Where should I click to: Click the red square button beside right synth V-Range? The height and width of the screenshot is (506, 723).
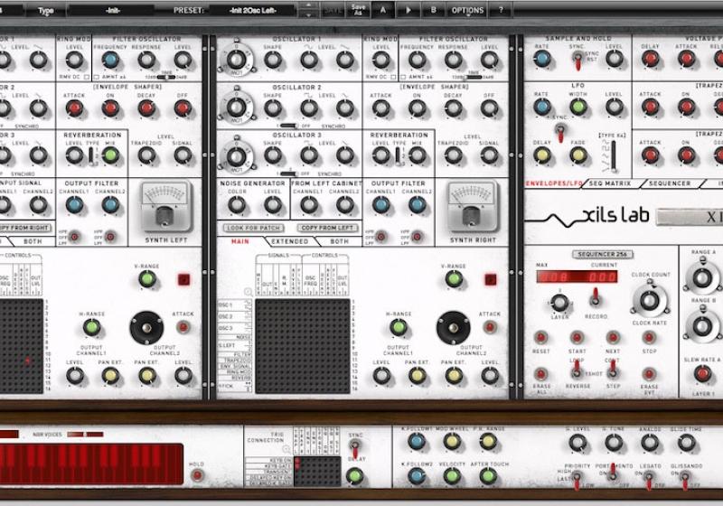point(490,279)
